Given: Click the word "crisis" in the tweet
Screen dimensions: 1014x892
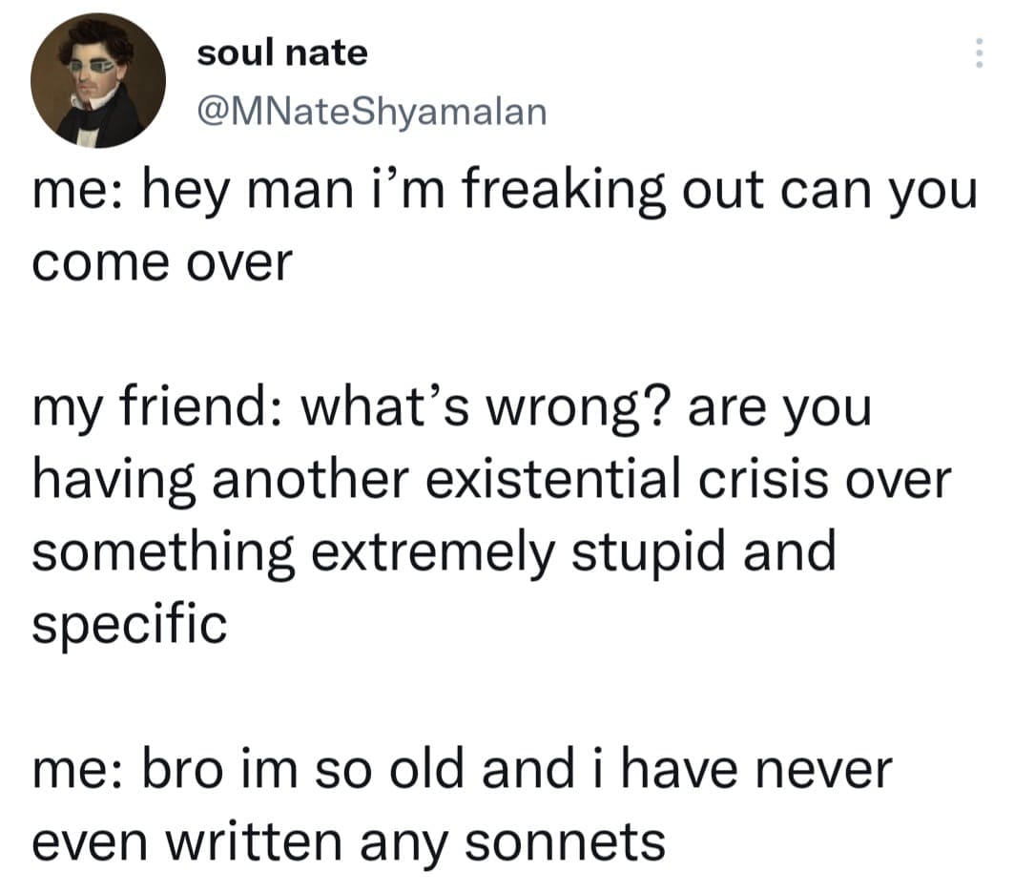Looking at the screenshot, I should (x=766, y=480).
